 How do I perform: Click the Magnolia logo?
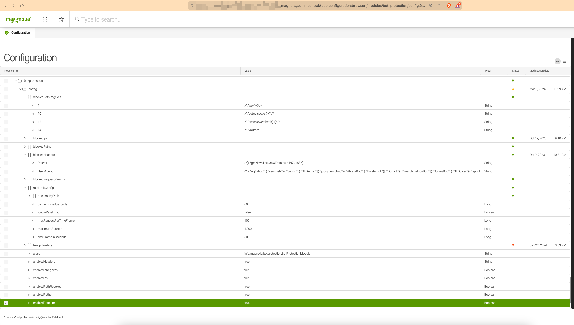[x=18, y=19]
